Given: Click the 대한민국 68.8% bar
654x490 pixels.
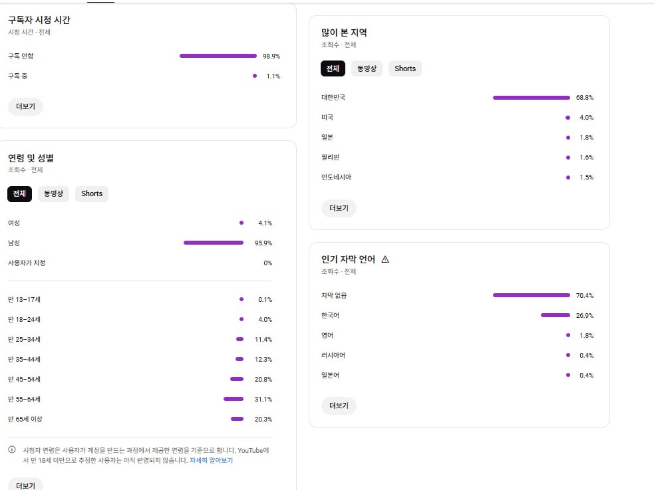Looking at the screenshot, I should [531, 98].
